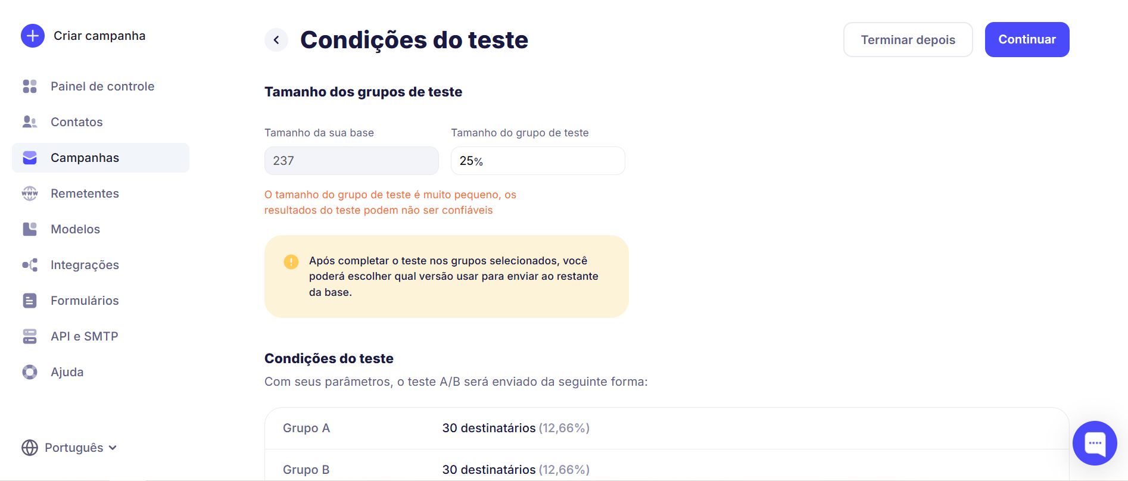Click the Formulários document icon
Viewport: 1128px width, 481px height.
pyautogui.click(x=30, y=301)
